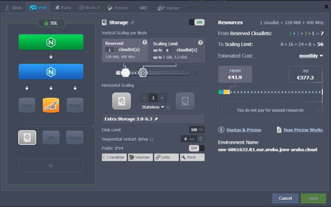Image resolution: width=331 pixels, height=207 pixels.
Task: Turn off the Storage node toggle
Action: tap(196, 22)
